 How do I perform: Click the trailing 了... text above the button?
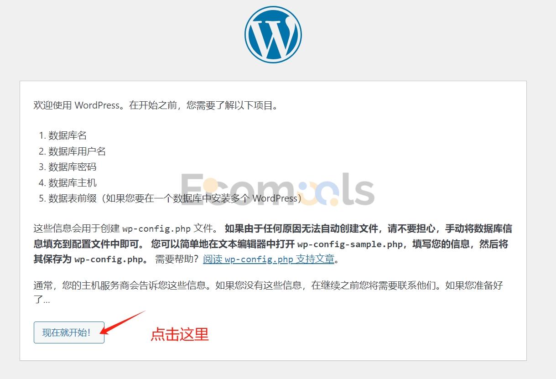click(x=42, y=300)
